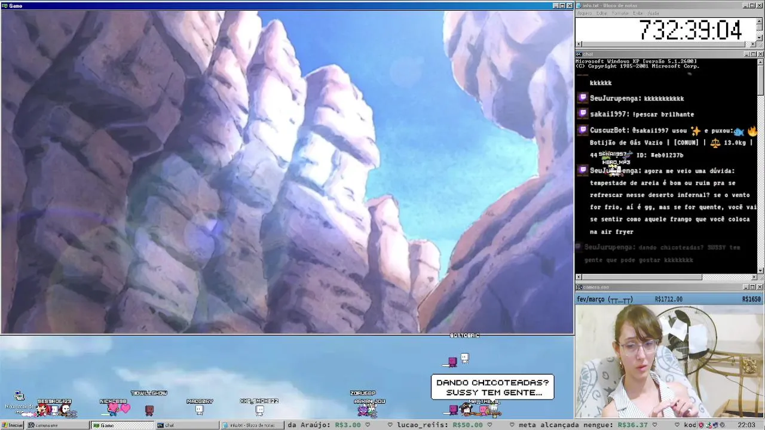
Task: Click the heart icon before lucao_reiis ticker
Action: [389, 425]
